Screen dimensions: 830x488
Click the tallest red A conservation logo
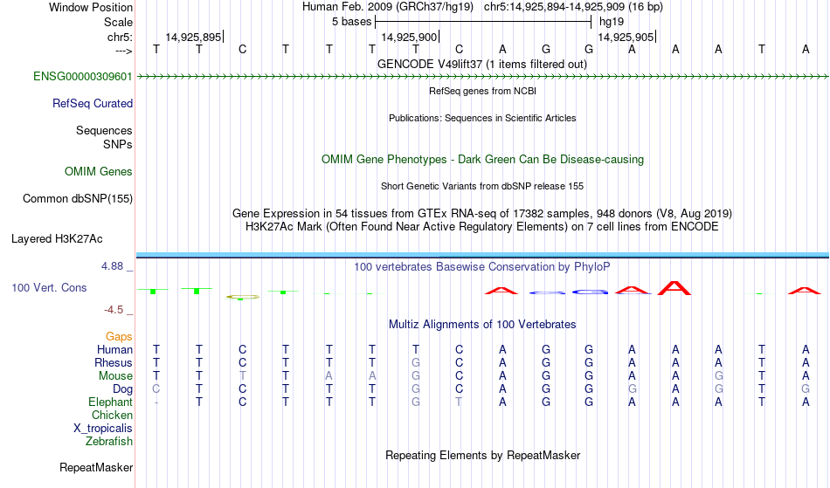coord(674,288)
